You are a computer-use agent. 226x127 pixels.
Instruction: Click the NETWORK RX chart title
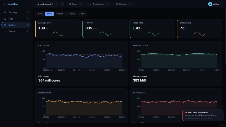[45, 93]
